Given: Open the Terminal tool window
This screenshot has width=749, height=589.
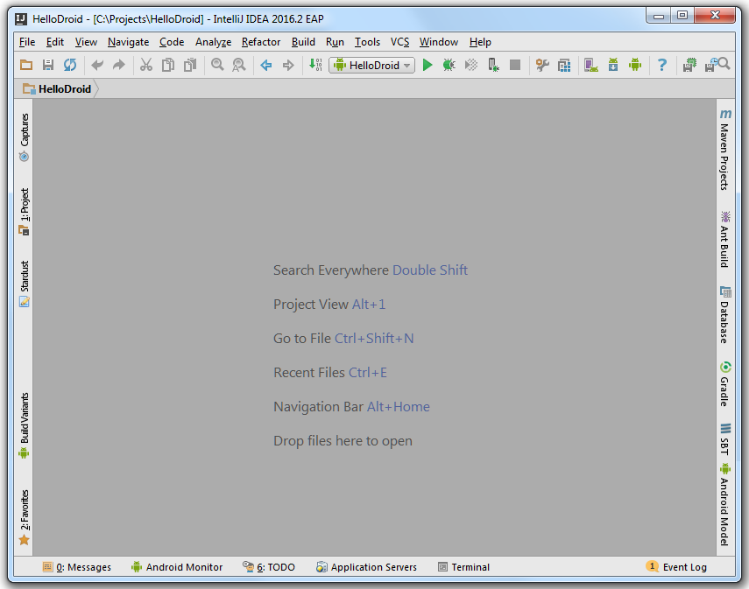Looking at the screenshot, I should coord(463,567).
